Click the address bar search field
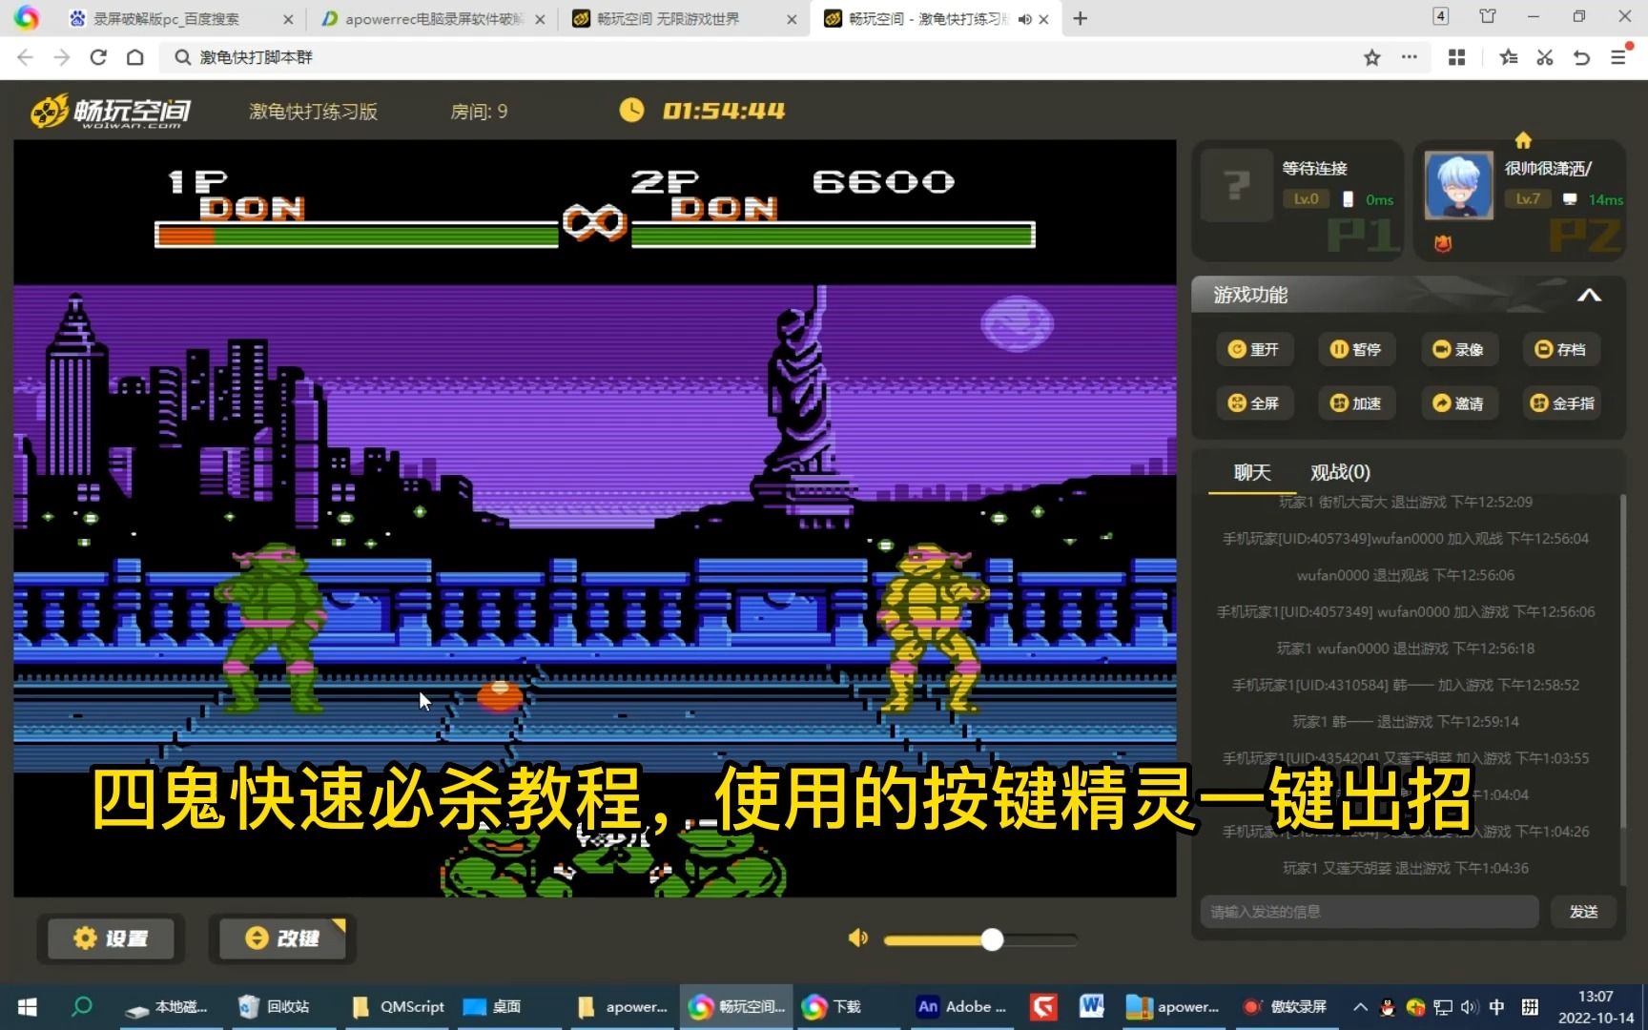The width and height of the screenshot is (1648, 1030). click(763, 57)
